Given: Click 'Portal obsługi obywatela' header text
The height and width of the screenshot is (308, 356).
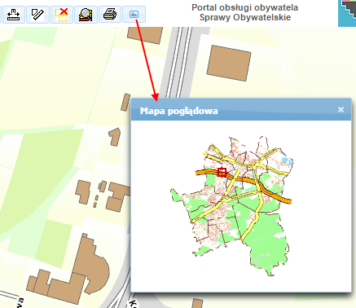Looking at the screenshot, I should [245, 7].
